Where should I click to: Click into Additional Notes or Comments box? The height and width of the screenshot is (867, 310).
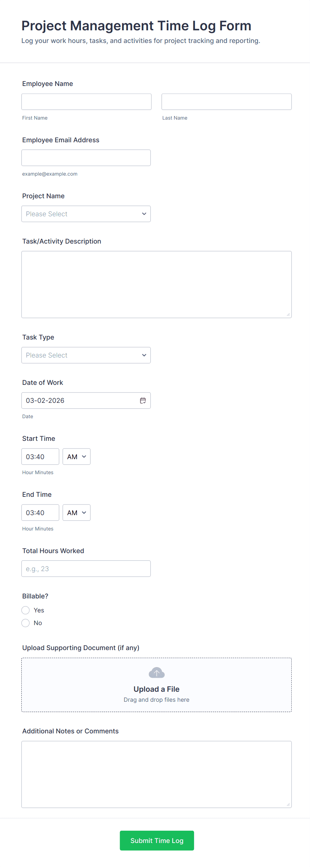pos(156,774)
